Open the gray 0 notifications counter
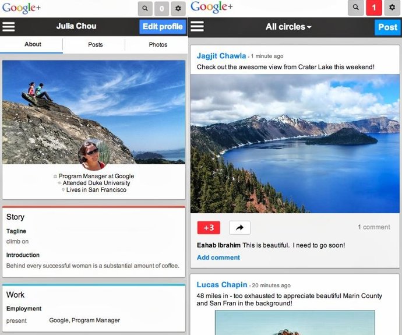 click(161, 9)
